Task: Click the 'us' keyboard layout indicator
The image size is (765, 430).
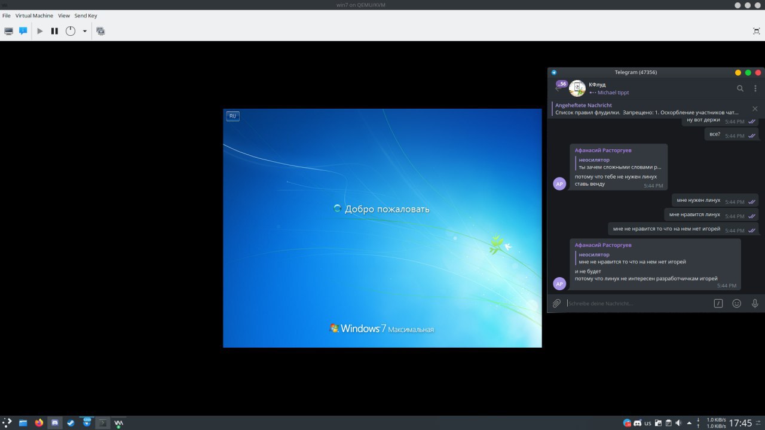Action: coord(648,423)
